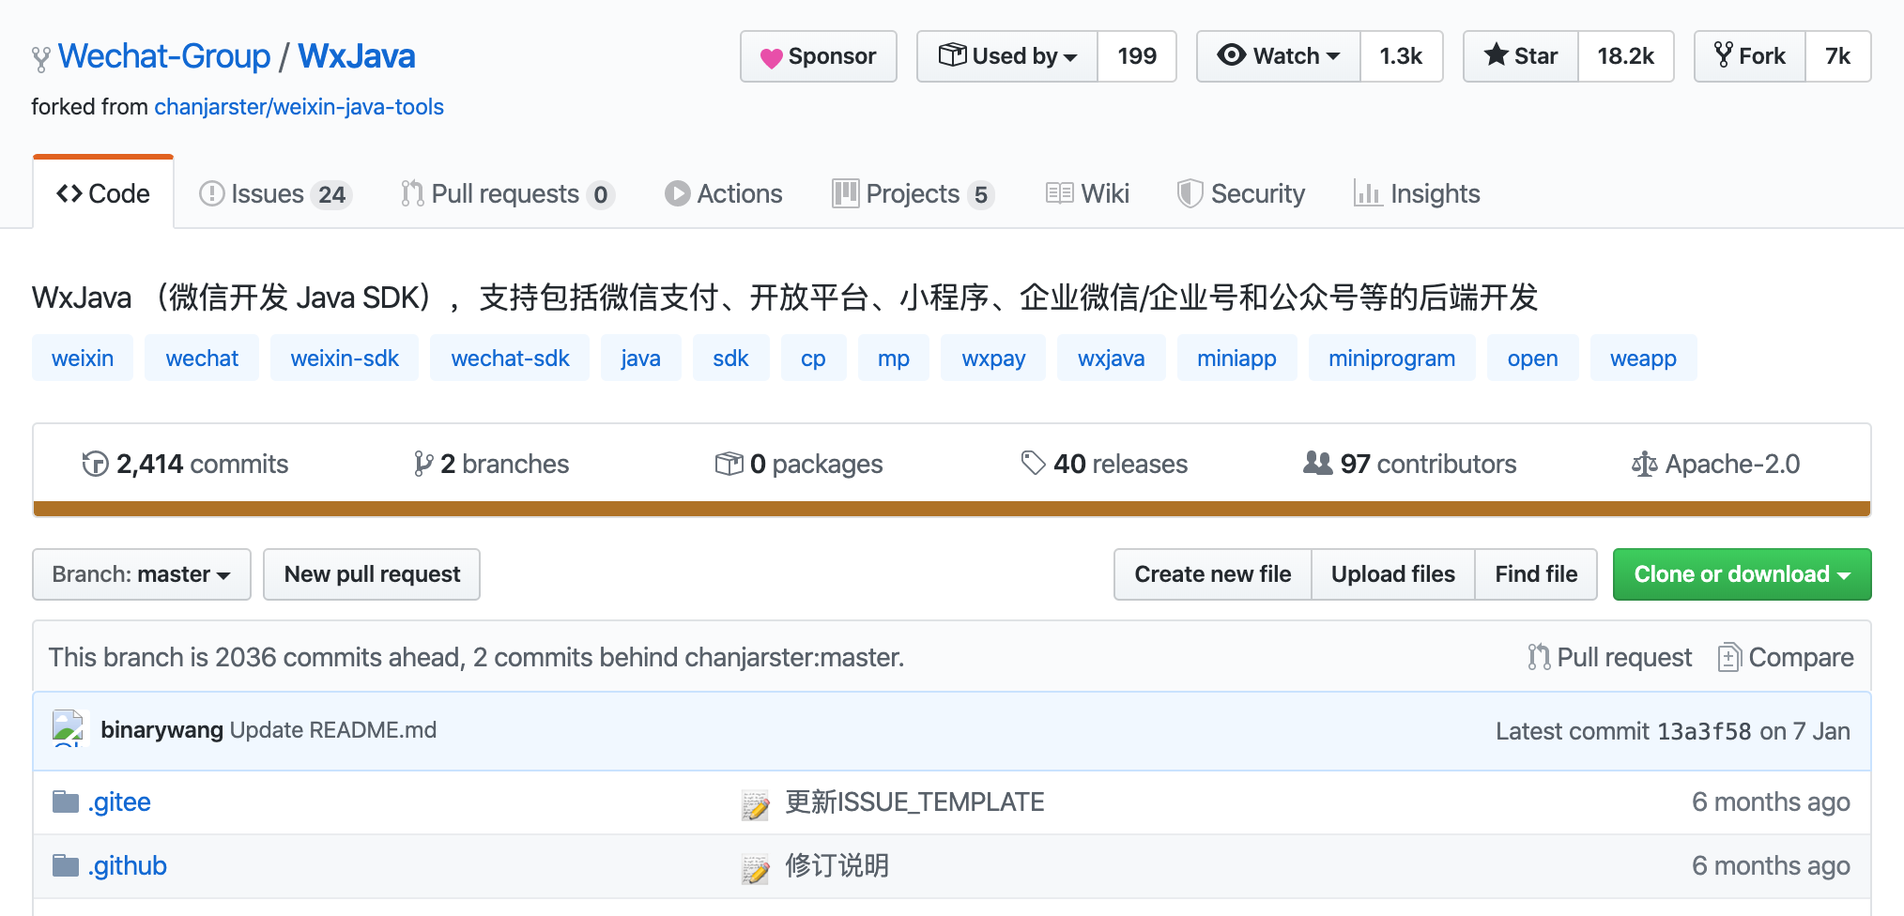The width and height of the screenshot is (1904, 916).
Task: Open commit hash 13a3f58
Action: tap(1704, 731)
